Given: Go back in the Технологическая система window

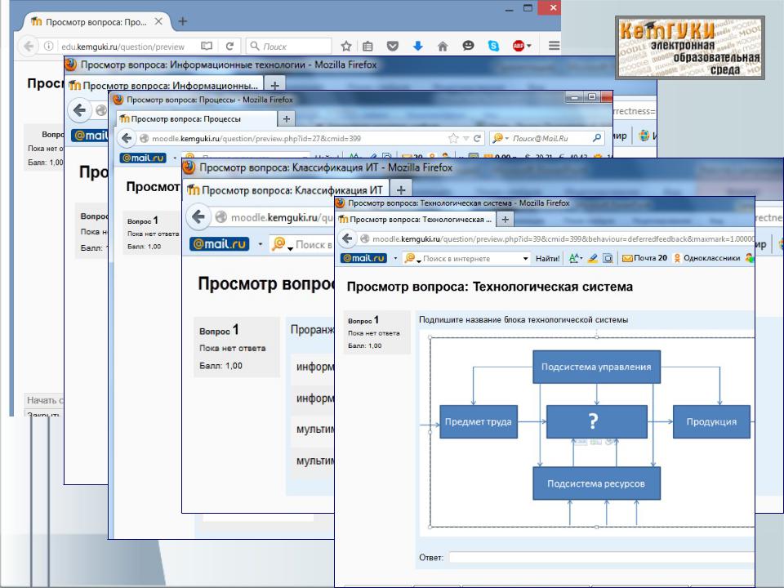Looking at the screenshot, I should [x=348, y=238].
